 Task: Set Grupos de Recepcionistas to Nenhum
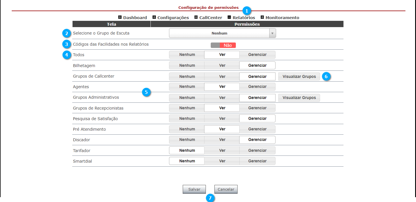pos(187,108)
